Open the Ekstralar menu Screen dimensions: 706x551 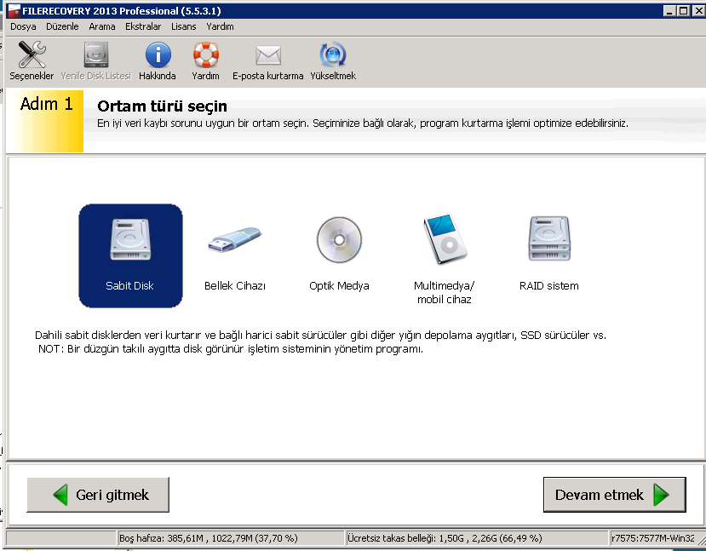coord(143,26)
